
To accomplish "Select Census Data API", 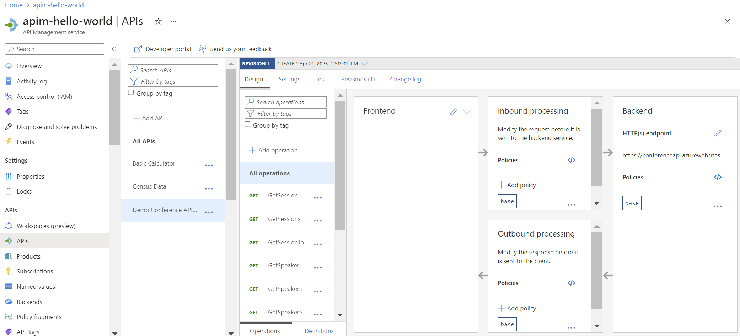I will pyautogui.click(x=149, y=186).
